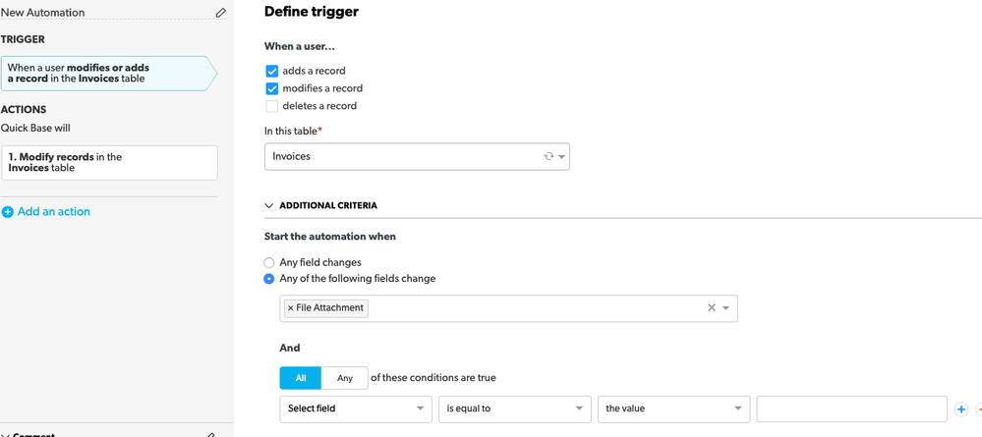Image resolution: width=982 pixels, height=437 pixels.
Task: Collapse the Additional Criteria section
Action: point(269,205)
